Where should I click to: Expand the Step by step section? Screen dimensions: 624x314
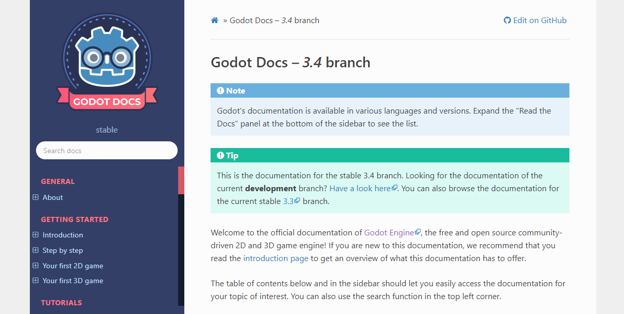(x=36, y=250)
